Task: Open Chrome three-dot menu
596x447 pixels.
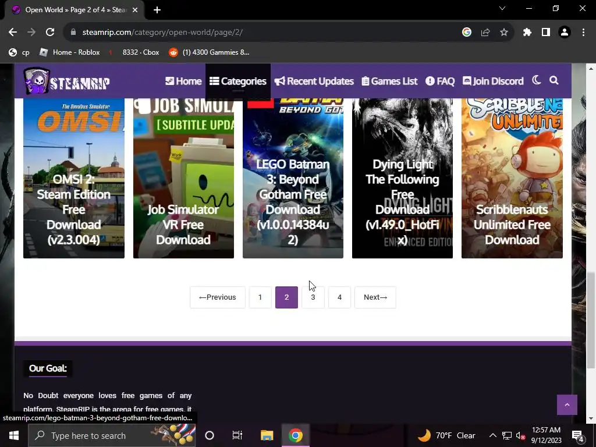Action: (583, 33)
